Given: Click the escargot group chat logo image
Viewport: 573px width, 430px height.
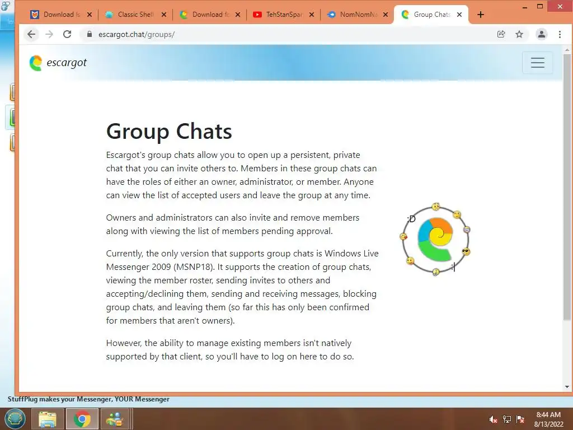Looking at the screenshot, I should (435, 240).
